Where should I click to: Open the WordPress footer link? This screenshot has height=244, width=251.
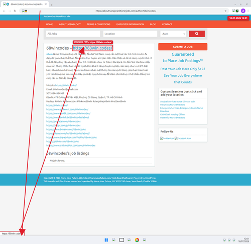tap(150, 178)
